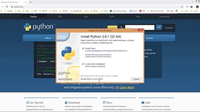Open the Linux bookmark folder
The height and width of the screenshot is (112, 200).
point(185,11)
